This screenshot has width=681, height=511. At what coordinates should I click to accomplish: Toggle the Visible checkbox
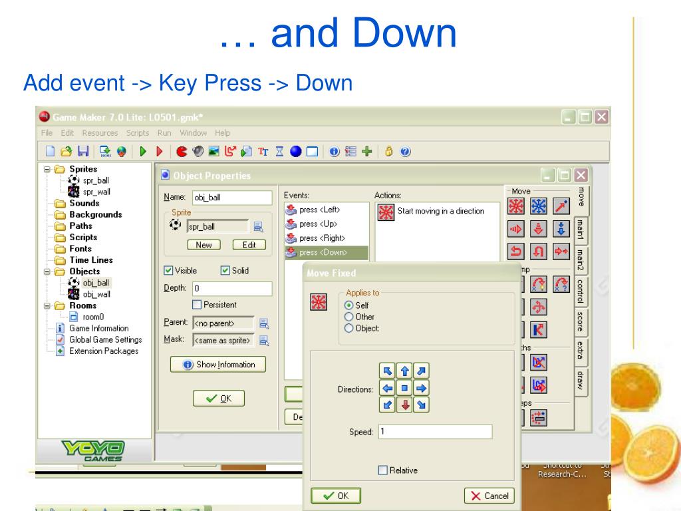point(168,270)
